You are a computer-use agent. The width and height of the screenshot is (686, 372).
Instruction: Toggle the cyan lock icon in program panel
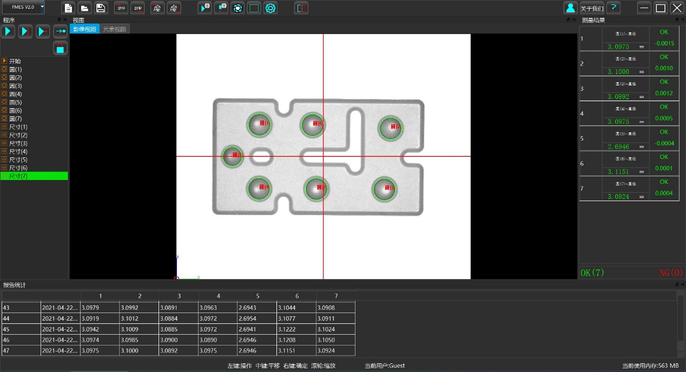click(x=60, y=48)
